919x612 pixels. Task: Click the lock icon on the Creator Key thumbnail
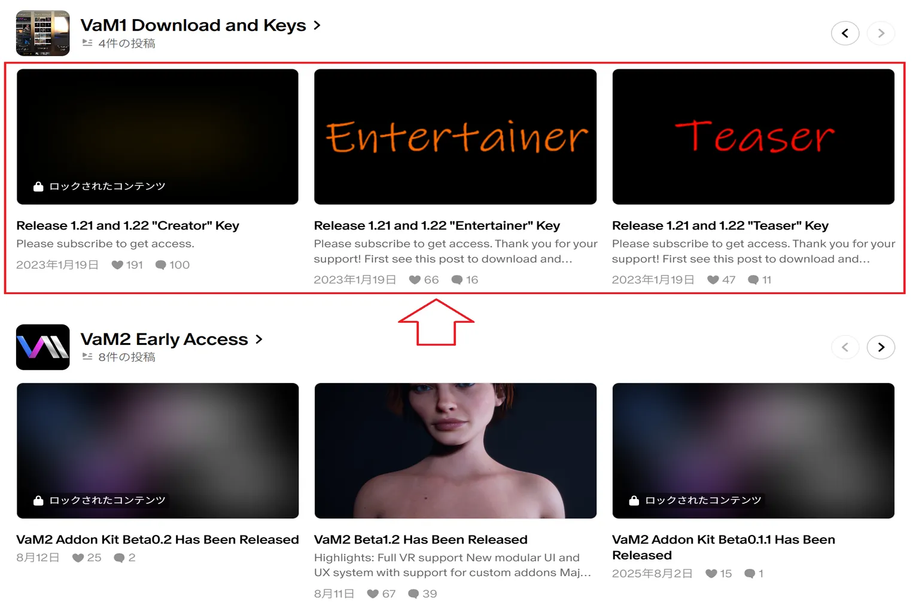click(x=38, y=186)
